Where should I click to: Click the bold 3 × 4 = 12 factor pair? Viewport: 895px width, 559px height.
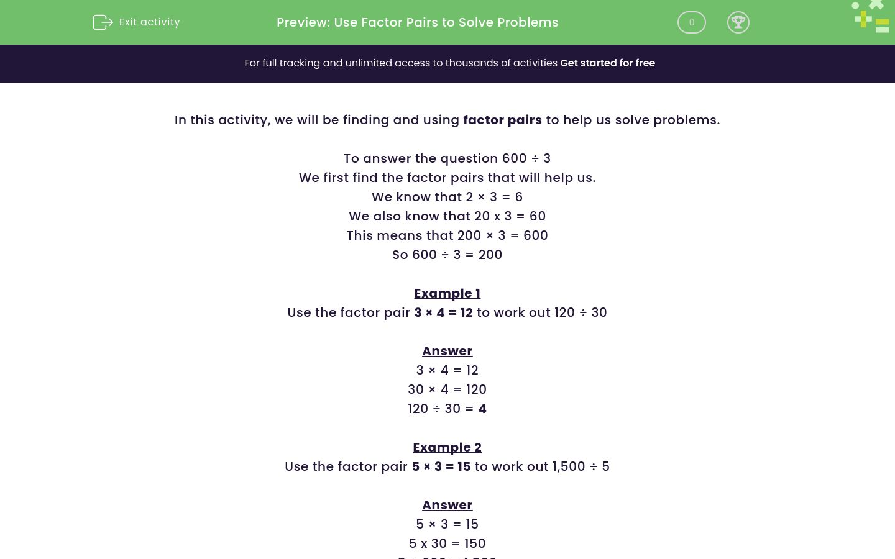tap(443, 312)
